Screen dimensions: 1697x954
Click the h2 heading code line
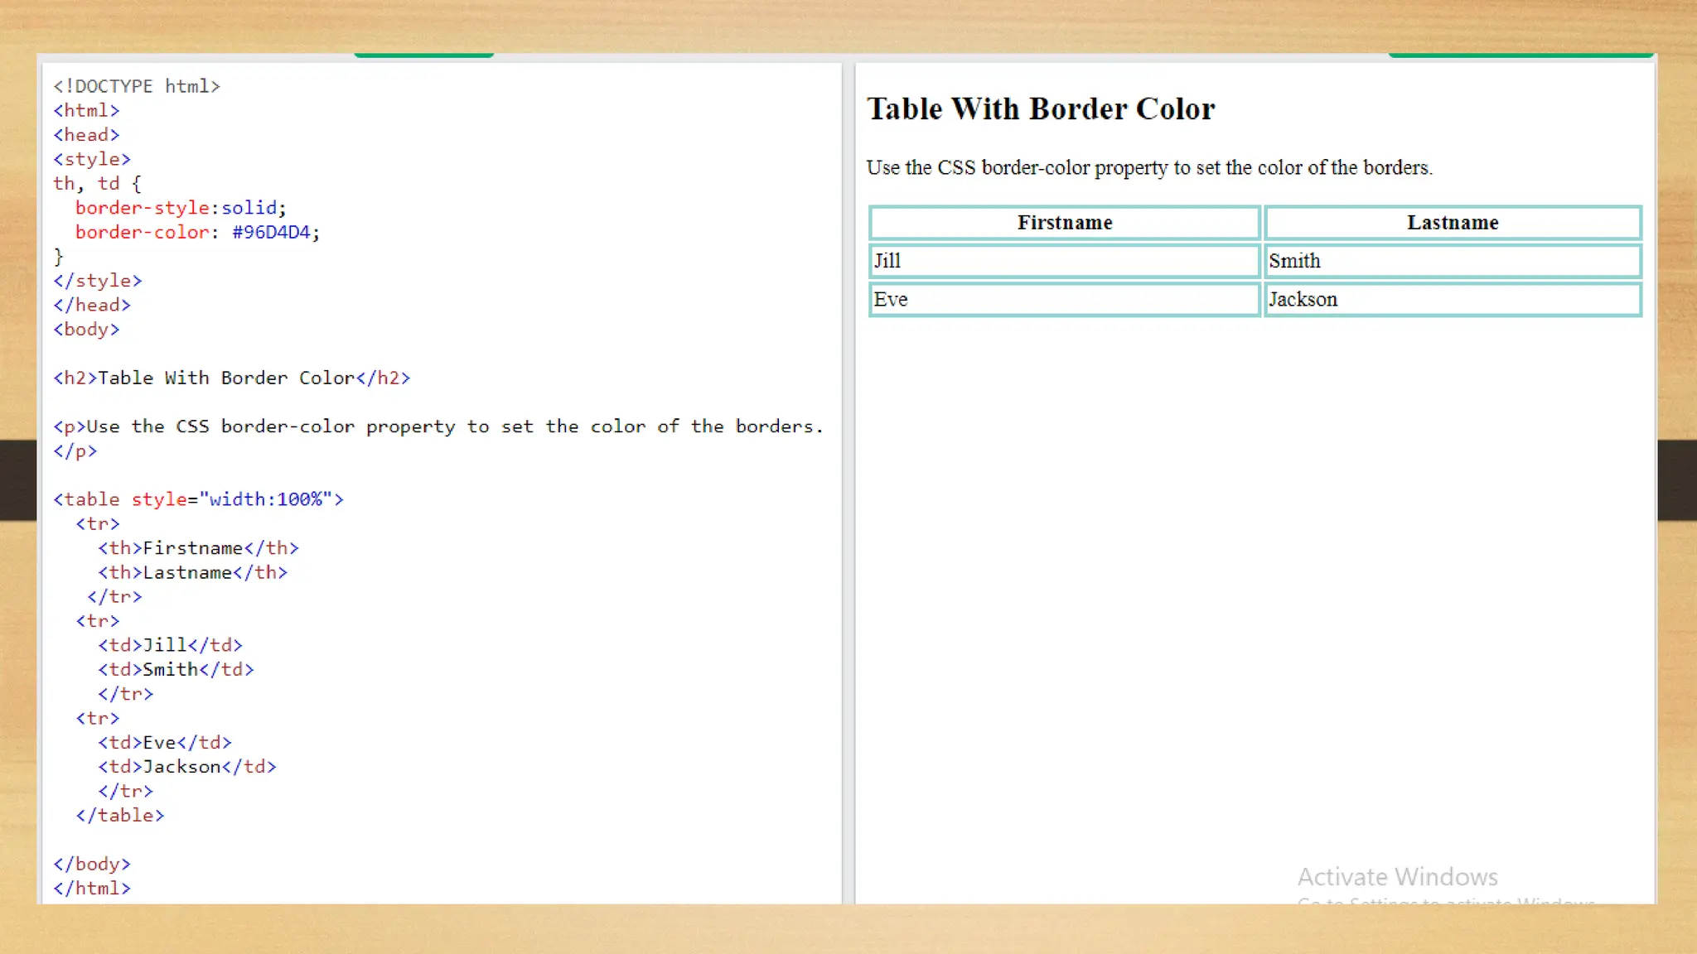[232, 378]
